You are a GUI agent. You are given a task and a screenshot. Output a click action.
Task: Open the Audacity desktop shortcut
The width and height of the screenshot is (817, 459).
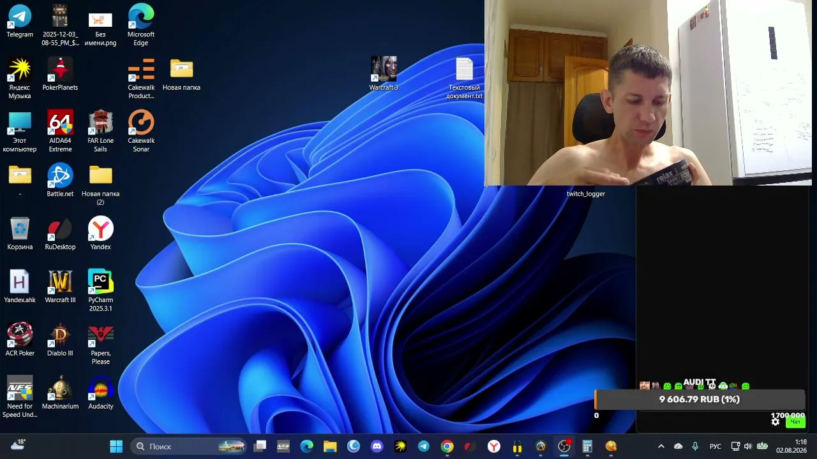click(x=100, y=393)
